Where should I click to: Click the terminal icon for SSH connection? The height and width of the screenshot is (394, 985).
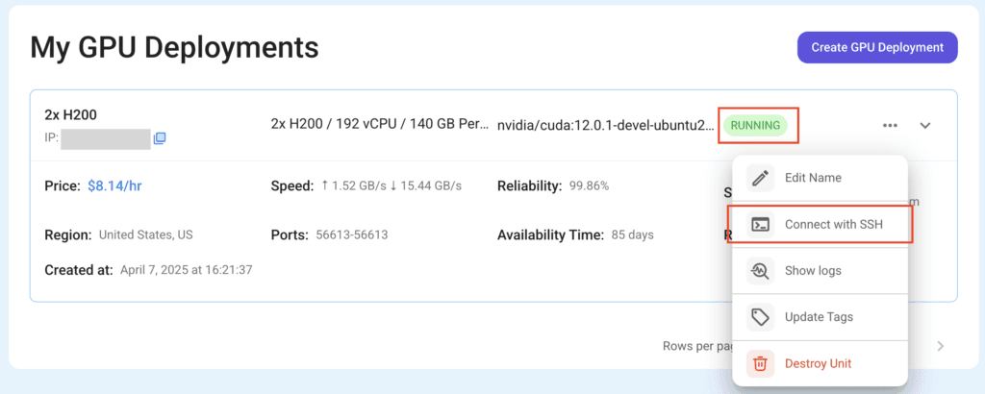[x=761, y=224]
